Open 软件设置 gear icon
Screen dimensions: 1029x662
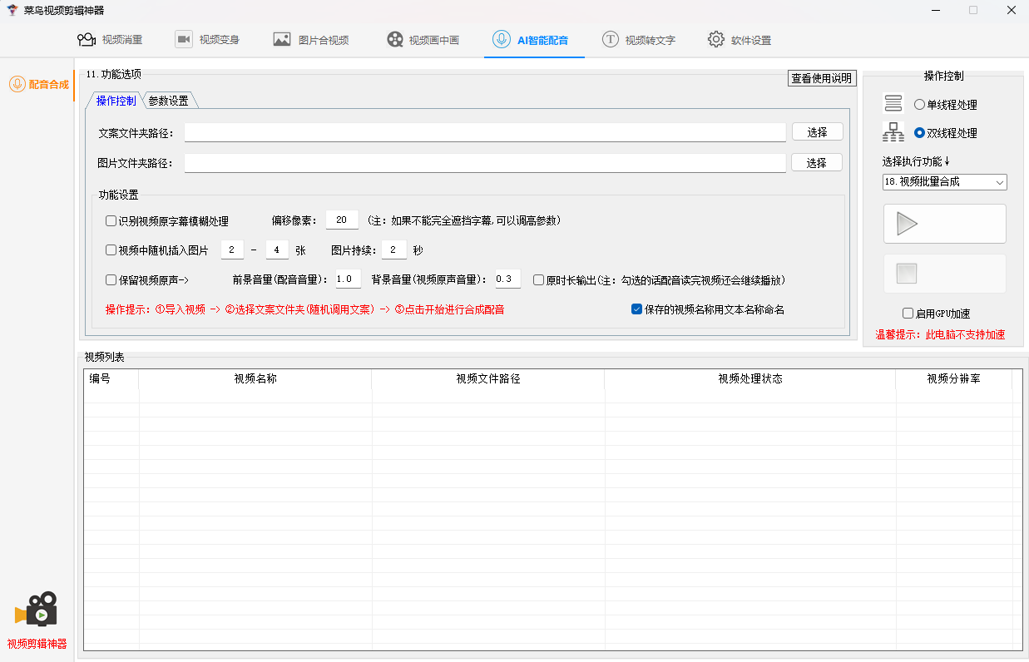[716, 39]
